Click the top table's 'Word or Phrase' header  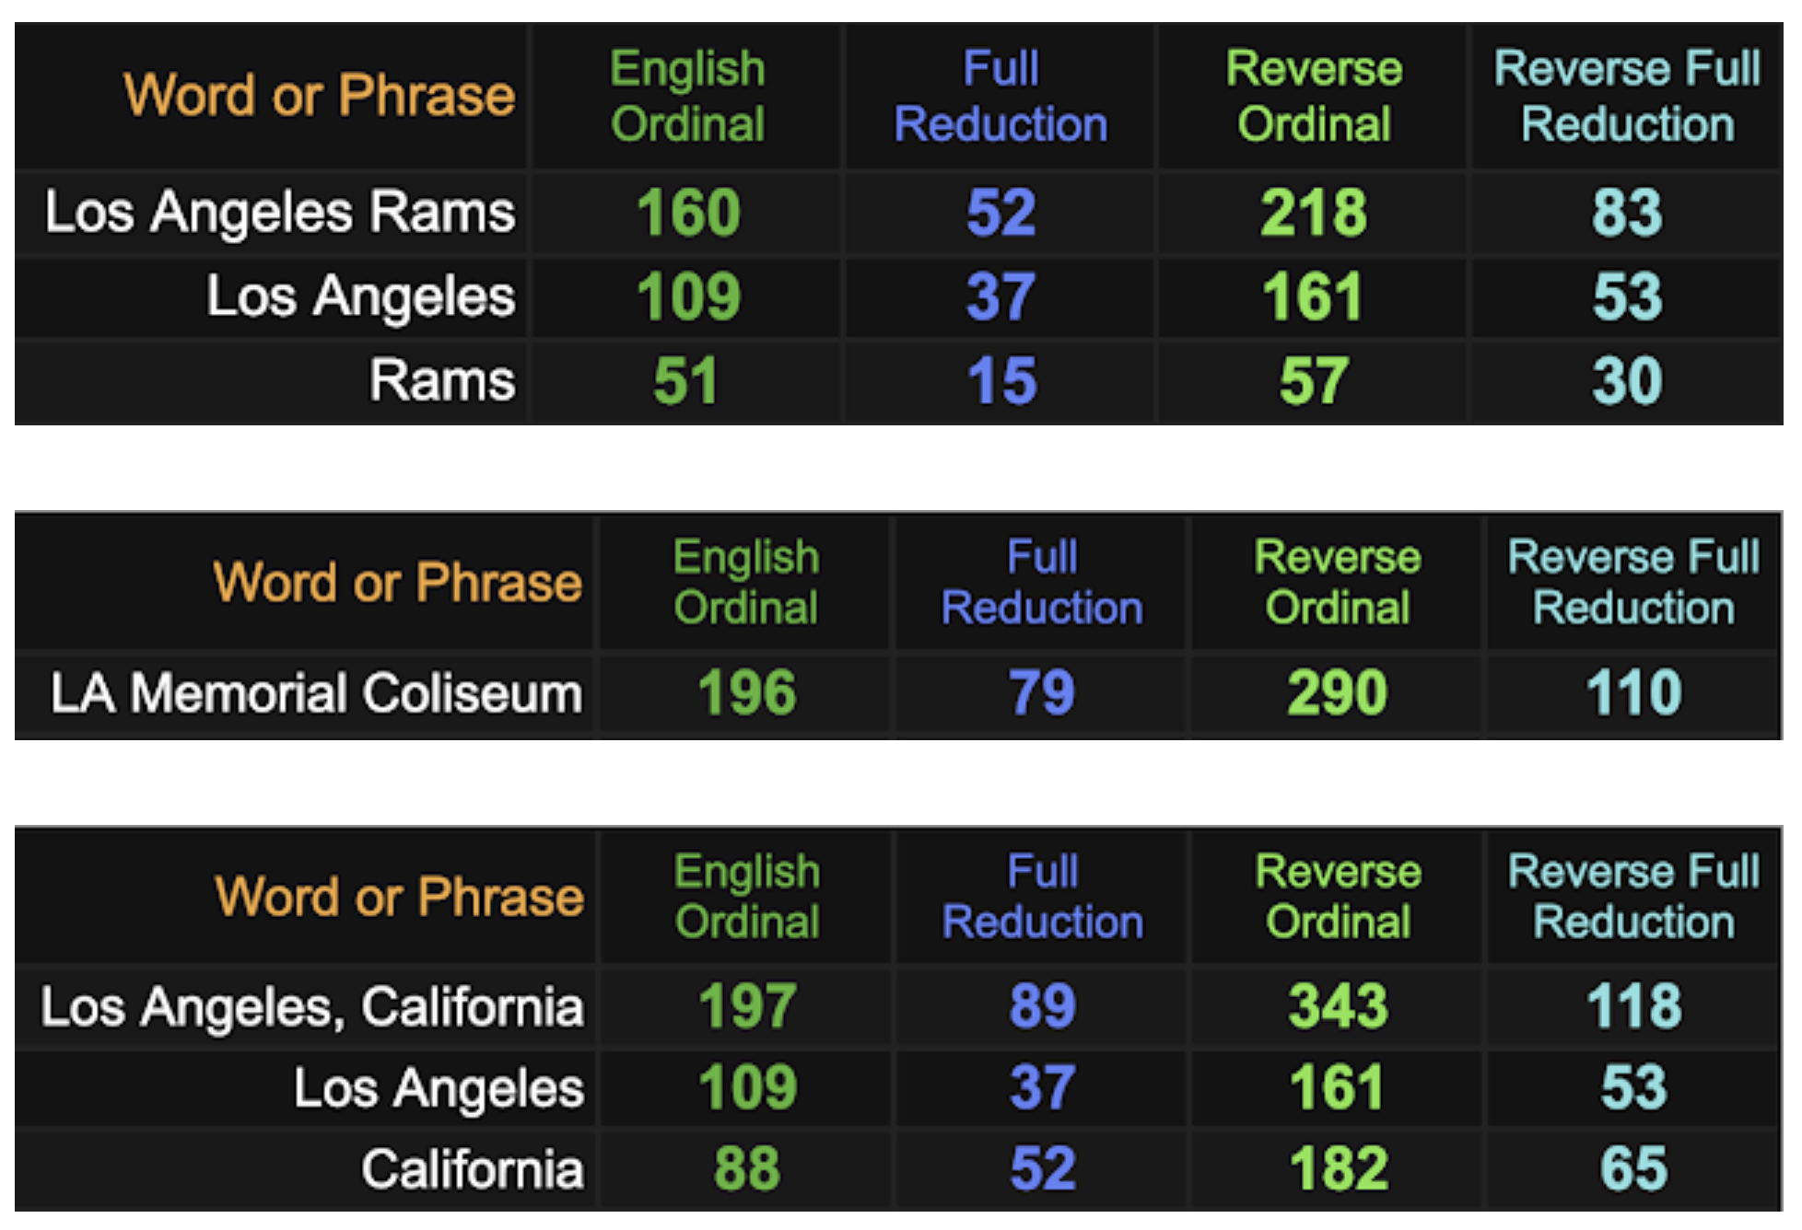pos(319,95)
